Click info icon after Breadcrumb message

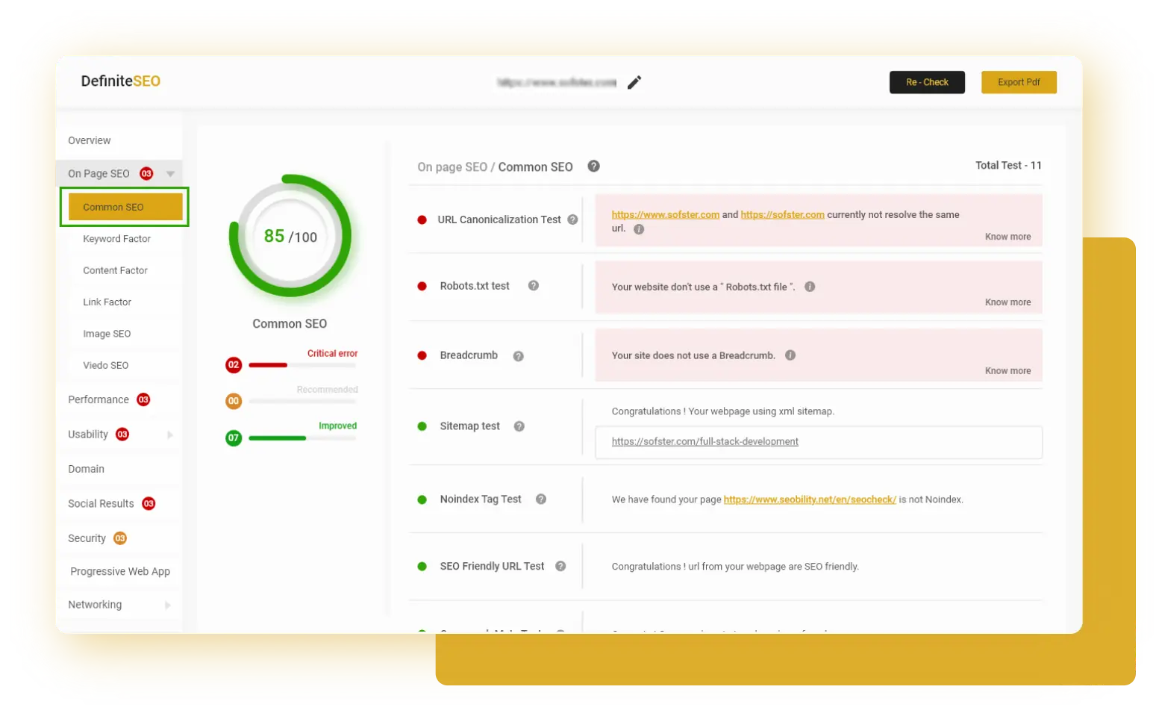790,355
